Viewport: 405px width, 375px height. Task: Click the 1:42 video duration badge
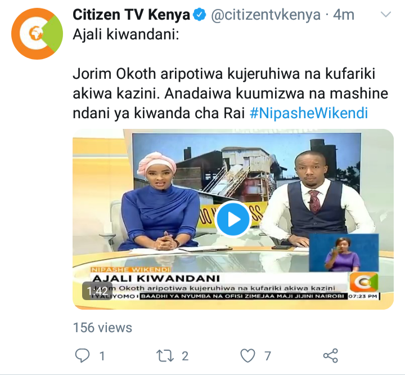point(97,291)
